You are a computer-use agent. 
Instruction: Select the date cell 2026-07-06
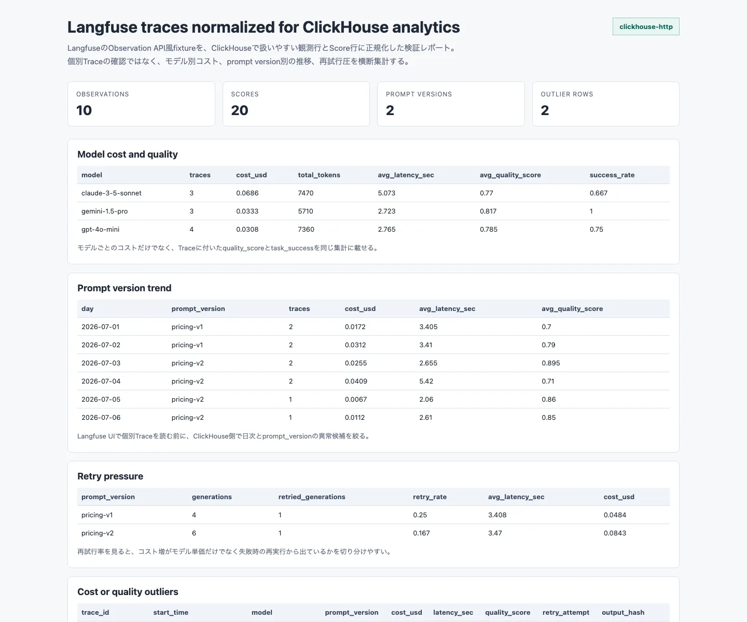tap(101, 418)
